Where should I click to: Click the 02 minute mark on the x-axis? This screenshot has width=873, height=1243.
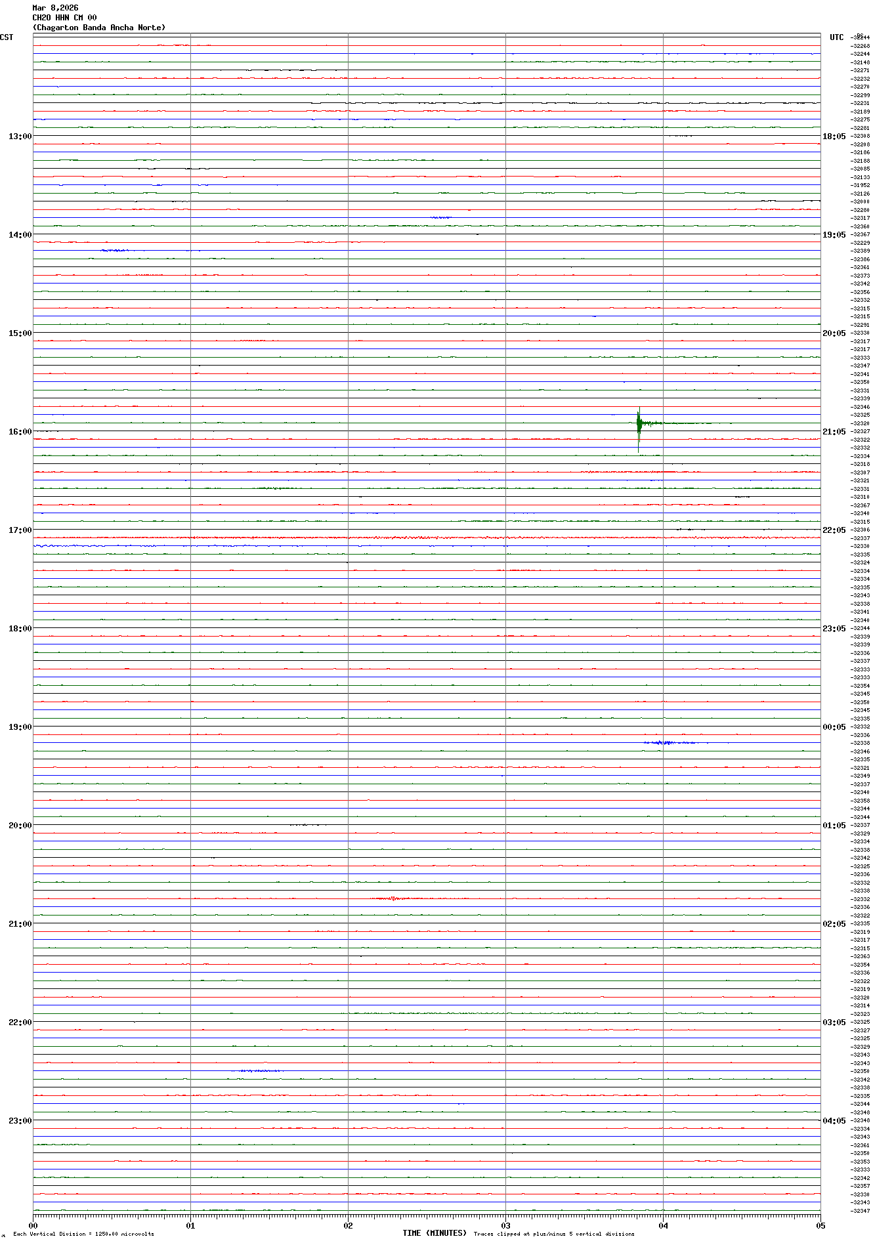(x=348, y=1225)
